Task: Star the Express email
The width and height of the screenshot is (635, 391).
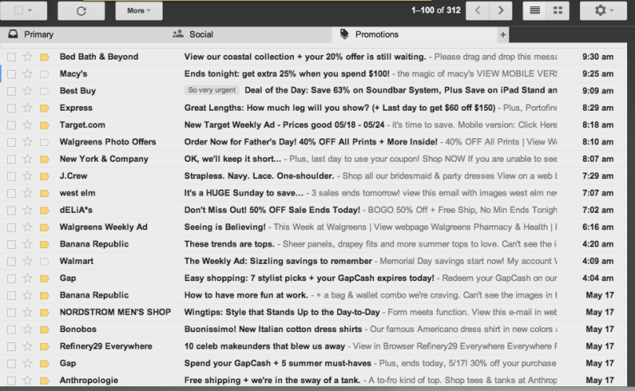Action: [28, 108]
